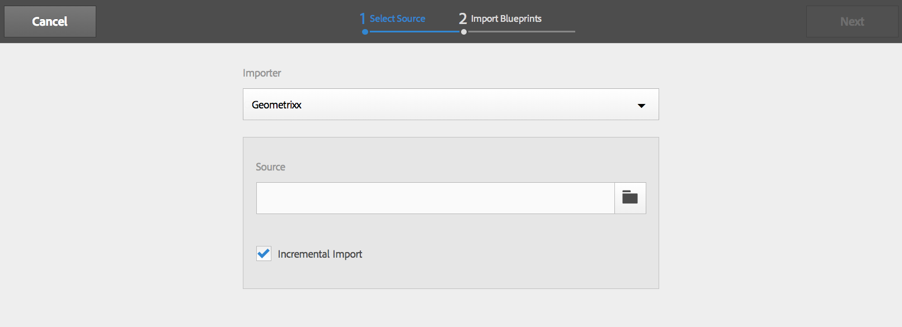Screen dimensions: 902x327
Task: Click the Next button
Action: click(x=852, y=22)
